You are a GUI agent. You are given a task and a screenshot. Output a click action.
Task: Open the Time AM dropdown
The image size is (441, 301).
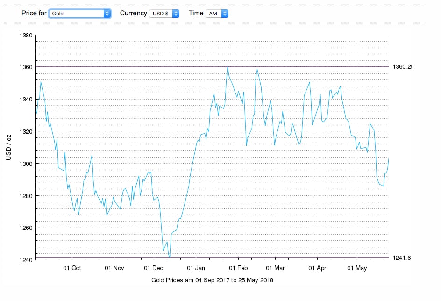217,14
